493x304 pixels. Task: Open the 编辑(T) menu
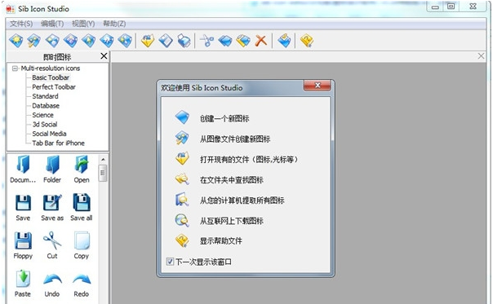tap(52, 24)
